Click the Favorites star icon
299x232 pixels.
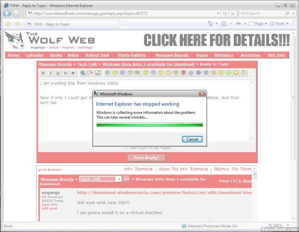point(8,24)
